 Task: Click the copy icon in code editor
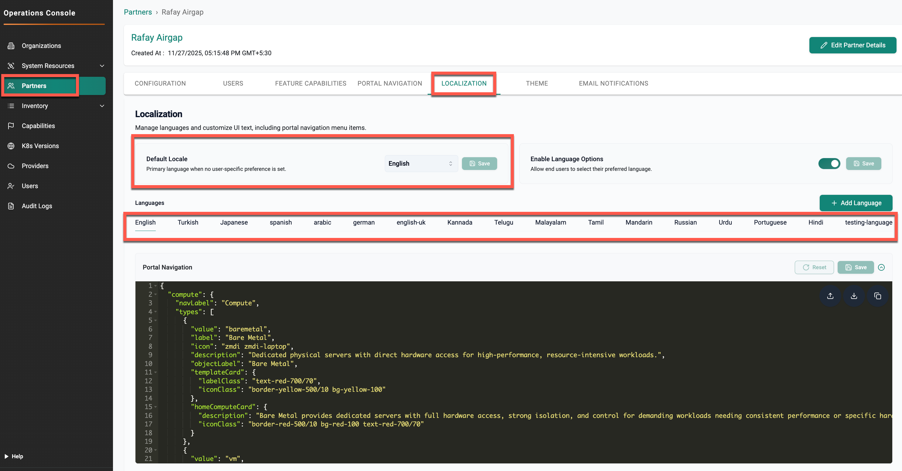(x=877, y=296)
